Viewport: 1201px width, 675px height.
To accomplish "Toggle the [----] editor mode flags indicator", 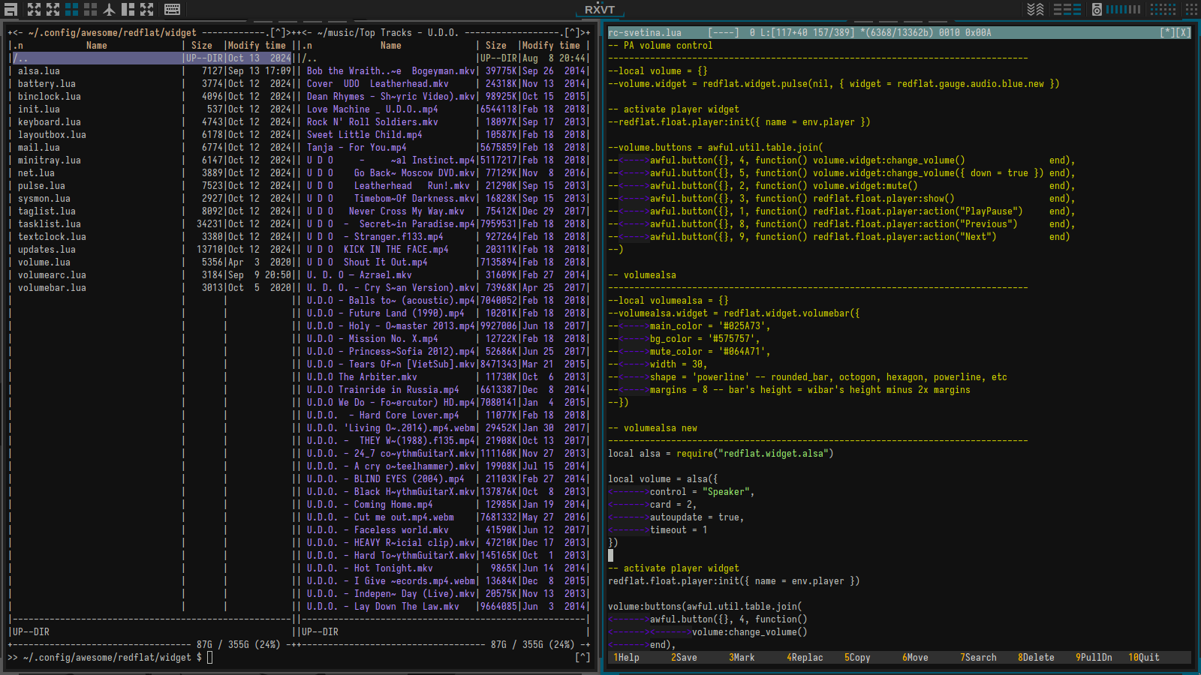I will pos(723,32).
